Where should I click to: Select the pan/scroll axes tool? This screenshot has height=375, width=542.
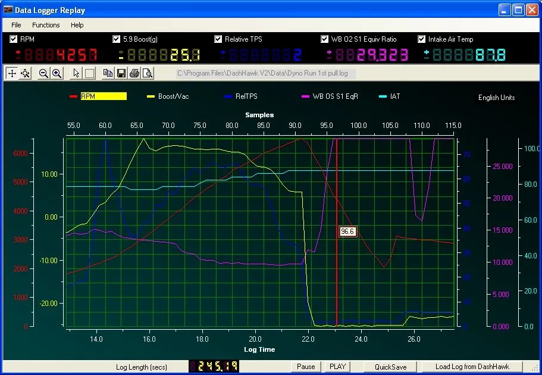click(x=12, y=73)
